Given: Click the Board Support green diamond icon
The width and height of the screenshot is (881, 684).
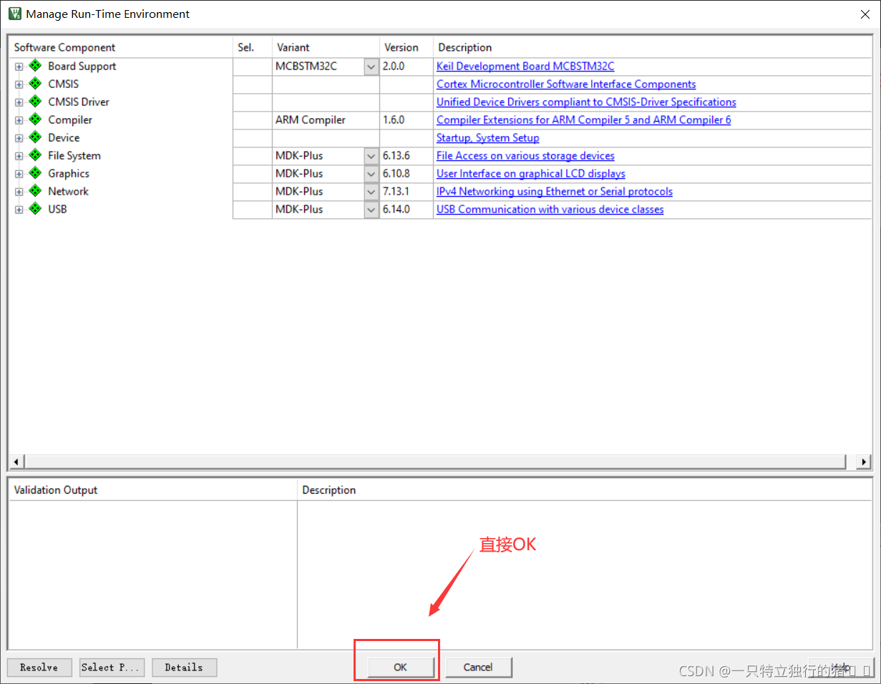Looking at the screenshot, I should (35, 66).
